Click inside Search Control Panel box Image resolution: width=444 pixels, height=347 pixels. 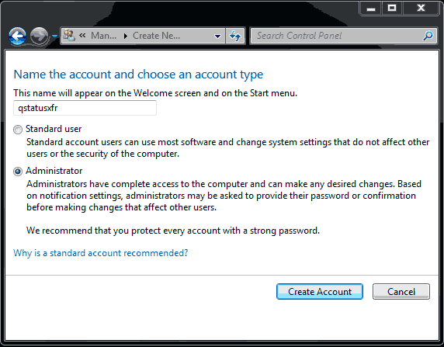337,36
